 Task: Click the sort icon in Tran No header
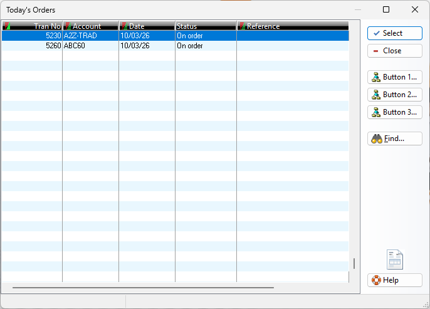pos(7,26)
